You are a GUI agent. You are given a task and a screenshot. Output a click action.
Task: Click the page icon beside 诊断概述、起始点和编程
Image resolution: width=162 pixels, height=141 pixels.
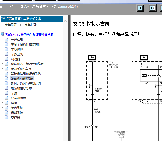pos(6,64)
